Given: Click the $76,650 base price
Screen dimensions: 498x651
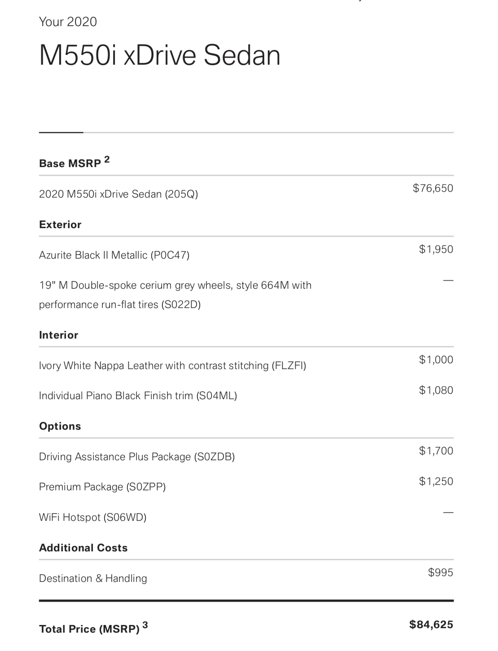Looking at the screenshot, I should coord(432,188).
